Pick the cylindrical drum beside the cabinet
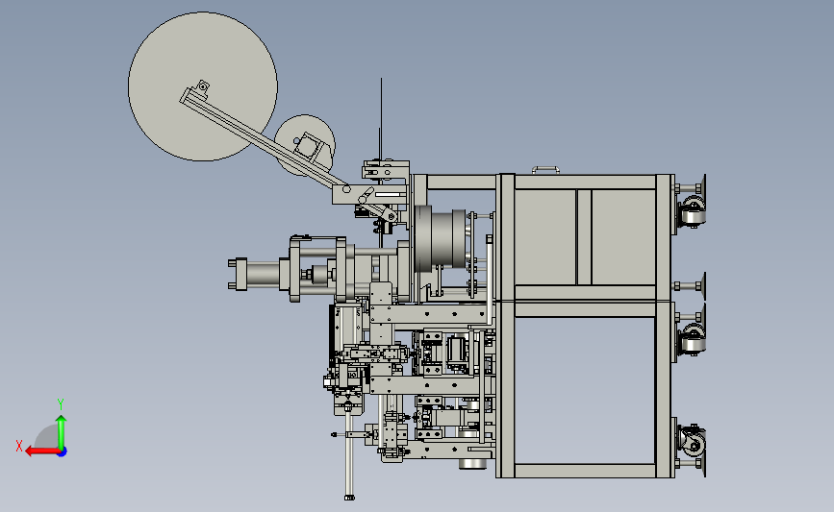Screen dimensions: 834x512 441,238
